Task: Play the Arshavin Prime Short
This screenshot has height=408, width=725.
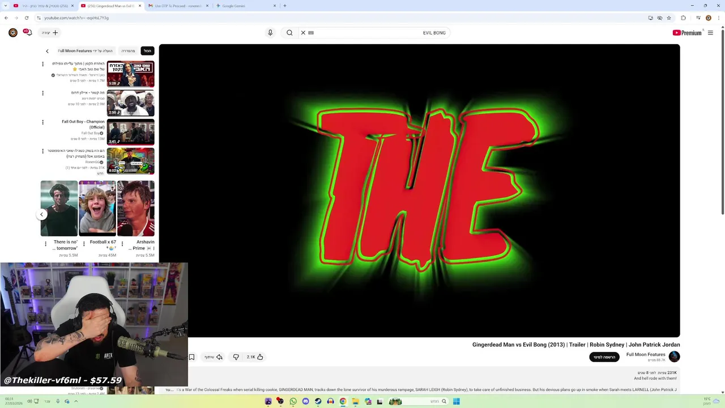Action: point(135,208)
